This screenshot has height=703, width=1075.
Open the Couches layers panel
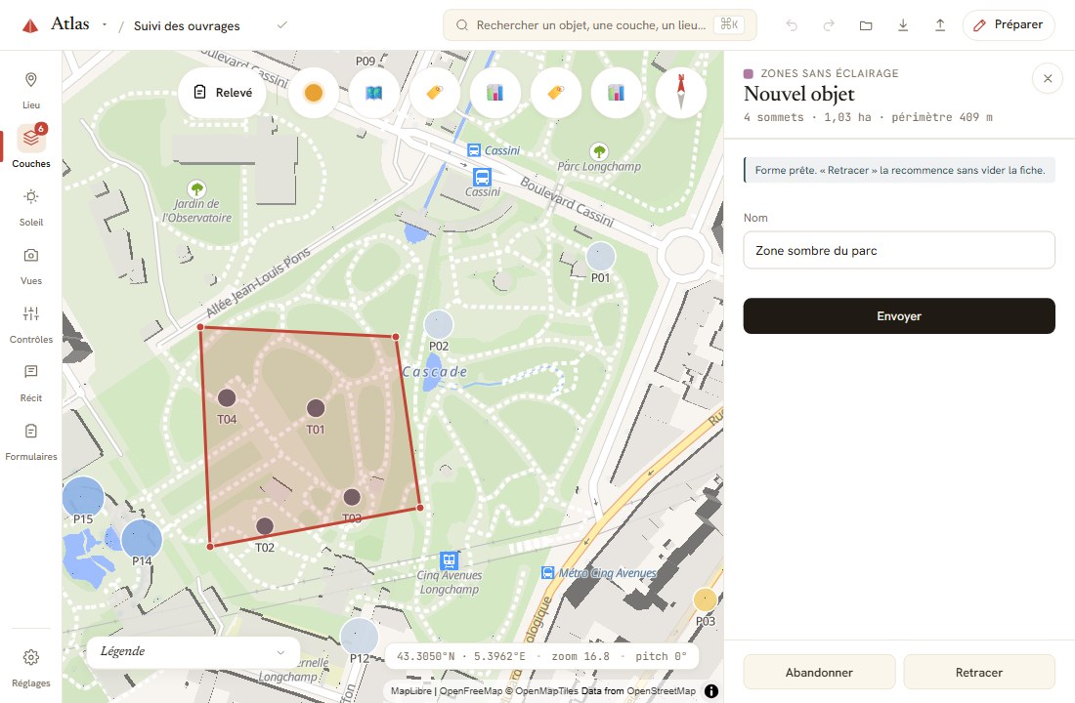tap(31, 145)
